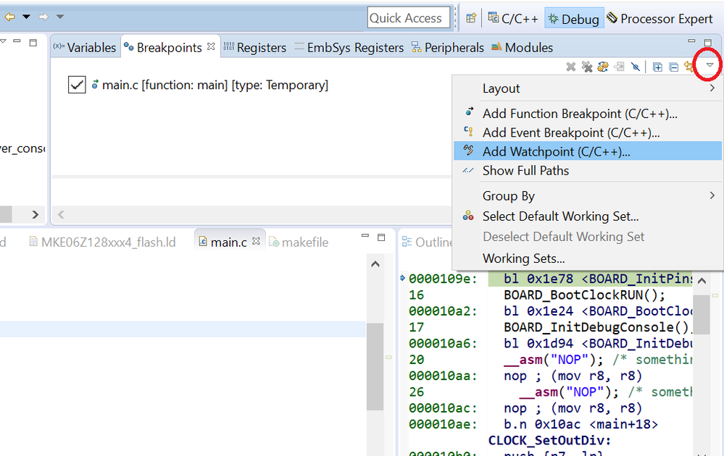Image resolution: width=724 pixels, height=456 pixels.
Task: Click disassembly scrollbar up arrow
Action: click(x=702, y=281)
